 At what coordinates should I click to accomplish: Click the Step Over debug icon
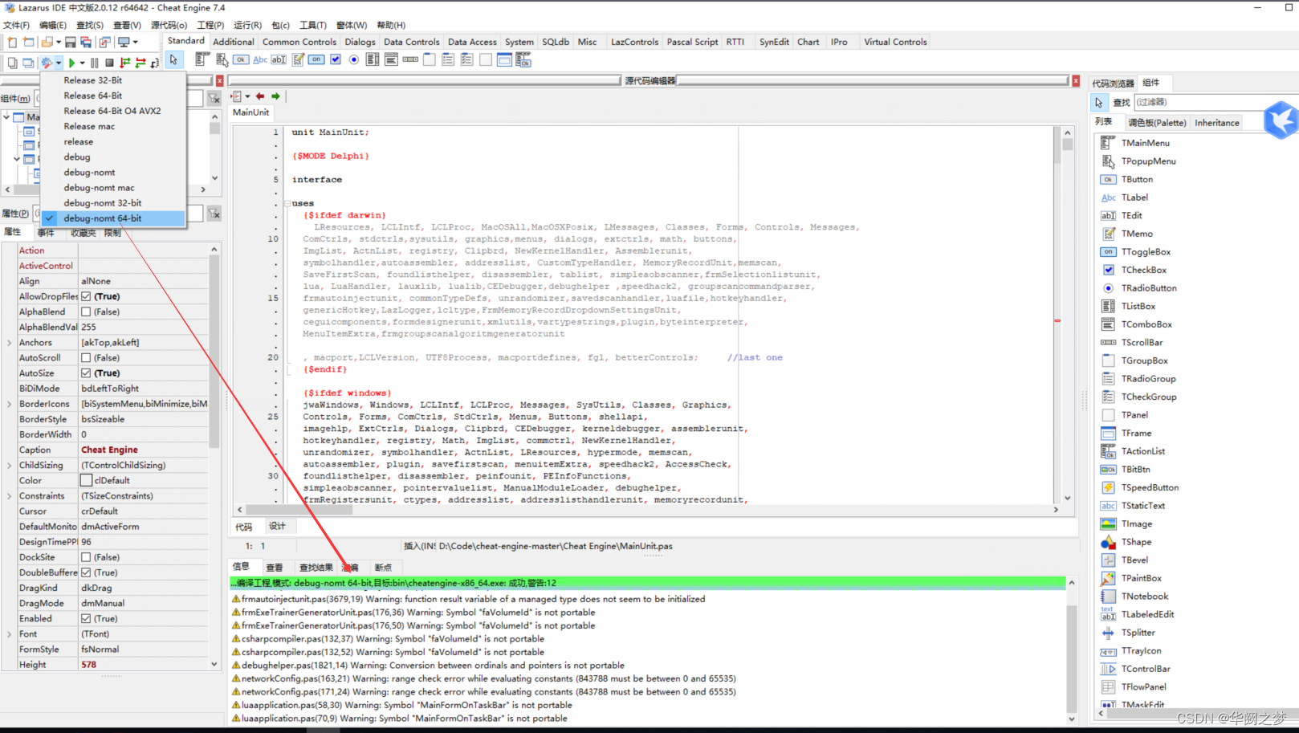coord(140,63)
